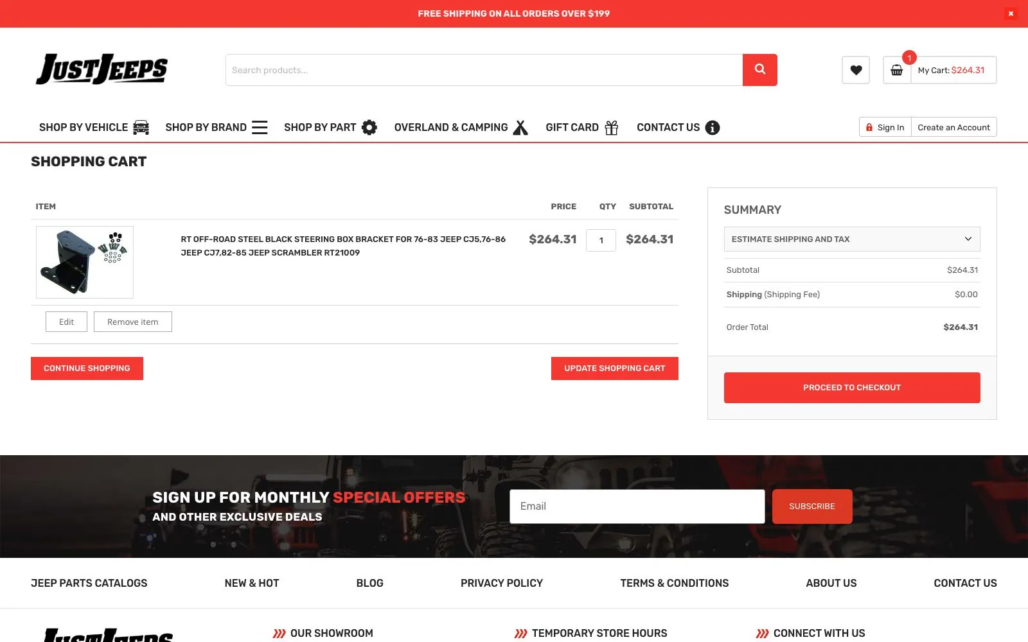Open Contact Us in the main navigation
The width and height of the screenshot is (1028, 642).
coord(668,127)
